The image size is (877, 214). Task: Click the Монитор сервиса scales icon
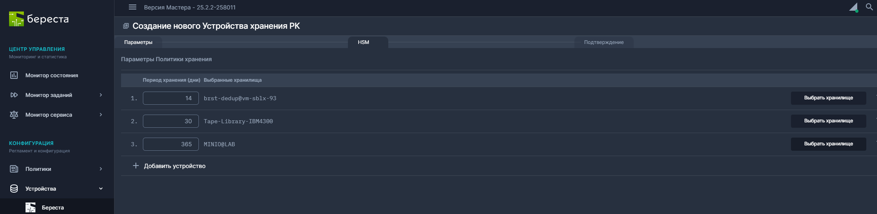point(14,115)
